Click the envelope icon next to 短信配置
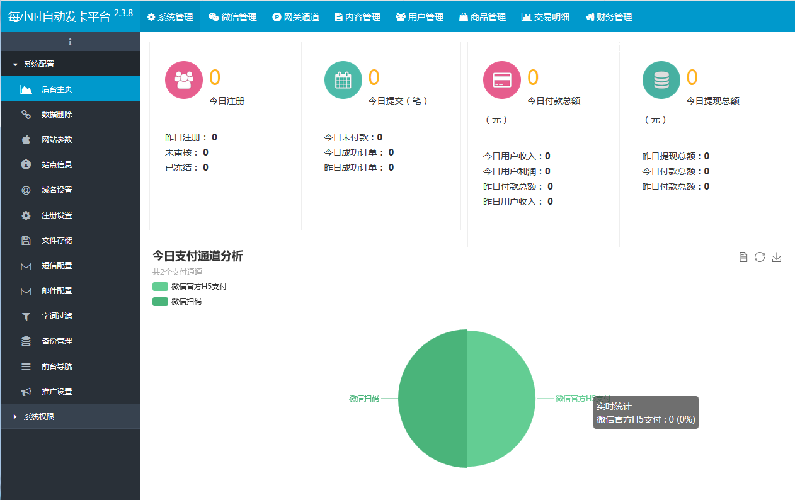The width and height of the screenshot is (795, 500). [25, 265]
